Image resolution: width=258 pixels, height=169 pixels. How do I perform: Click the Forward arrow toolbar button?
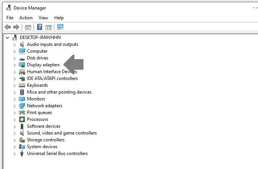(16, 27)
